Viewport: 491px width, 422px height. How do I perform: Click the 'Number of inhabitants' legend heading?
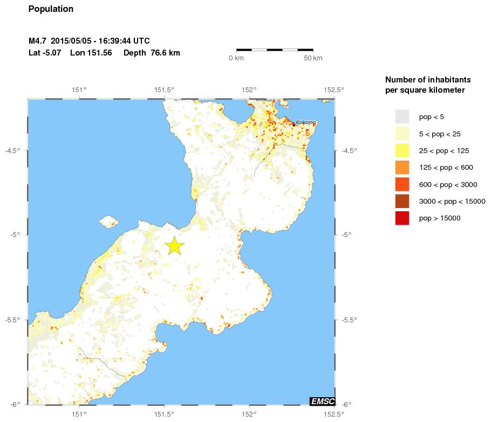421,79
